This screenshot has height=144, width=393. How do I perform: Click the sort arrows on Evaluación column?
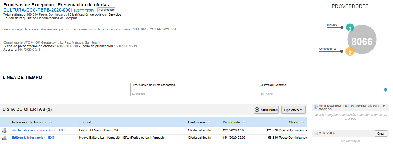coord(209,122)
